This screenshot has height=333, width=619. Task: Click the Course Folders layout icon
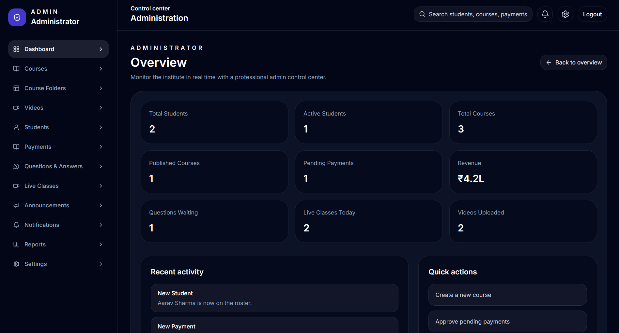point(16,88)
